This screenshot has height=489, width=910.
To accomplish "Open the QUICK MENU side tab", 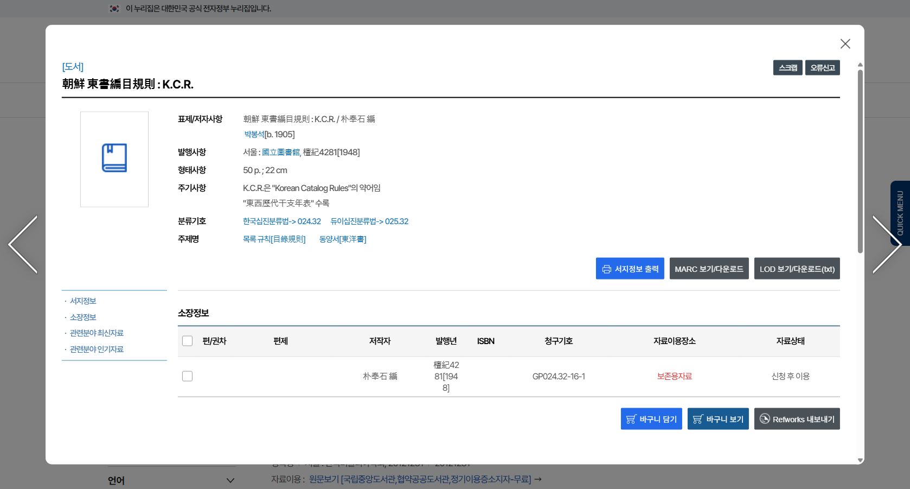I will [x=900, y=213].
